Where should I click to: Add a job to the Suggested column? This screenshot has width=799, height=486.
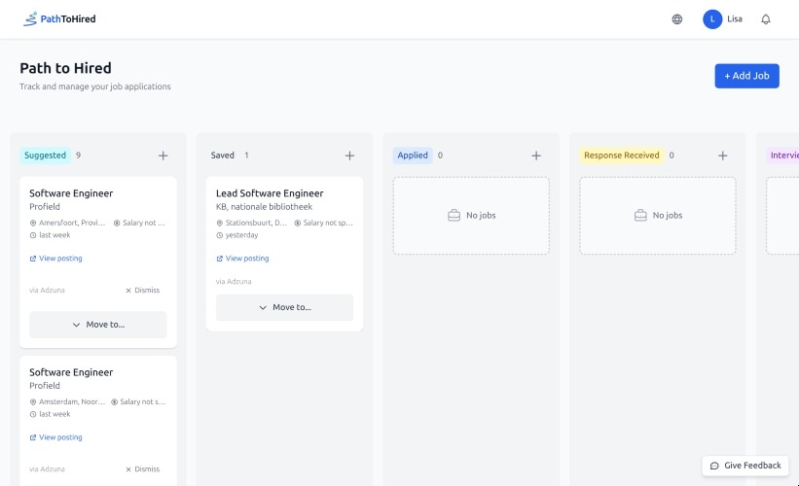[163, 156]
